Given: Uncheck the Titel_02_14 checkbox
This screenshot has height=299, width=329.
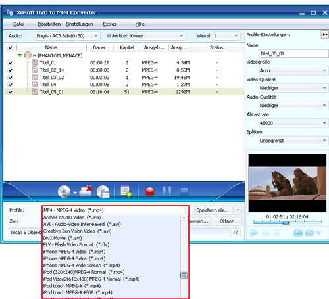Looking at the screenshot, I should [11, 70].
